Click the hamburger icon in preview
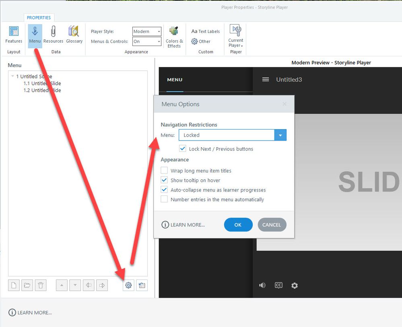The image size is (402, 327). 266,80
